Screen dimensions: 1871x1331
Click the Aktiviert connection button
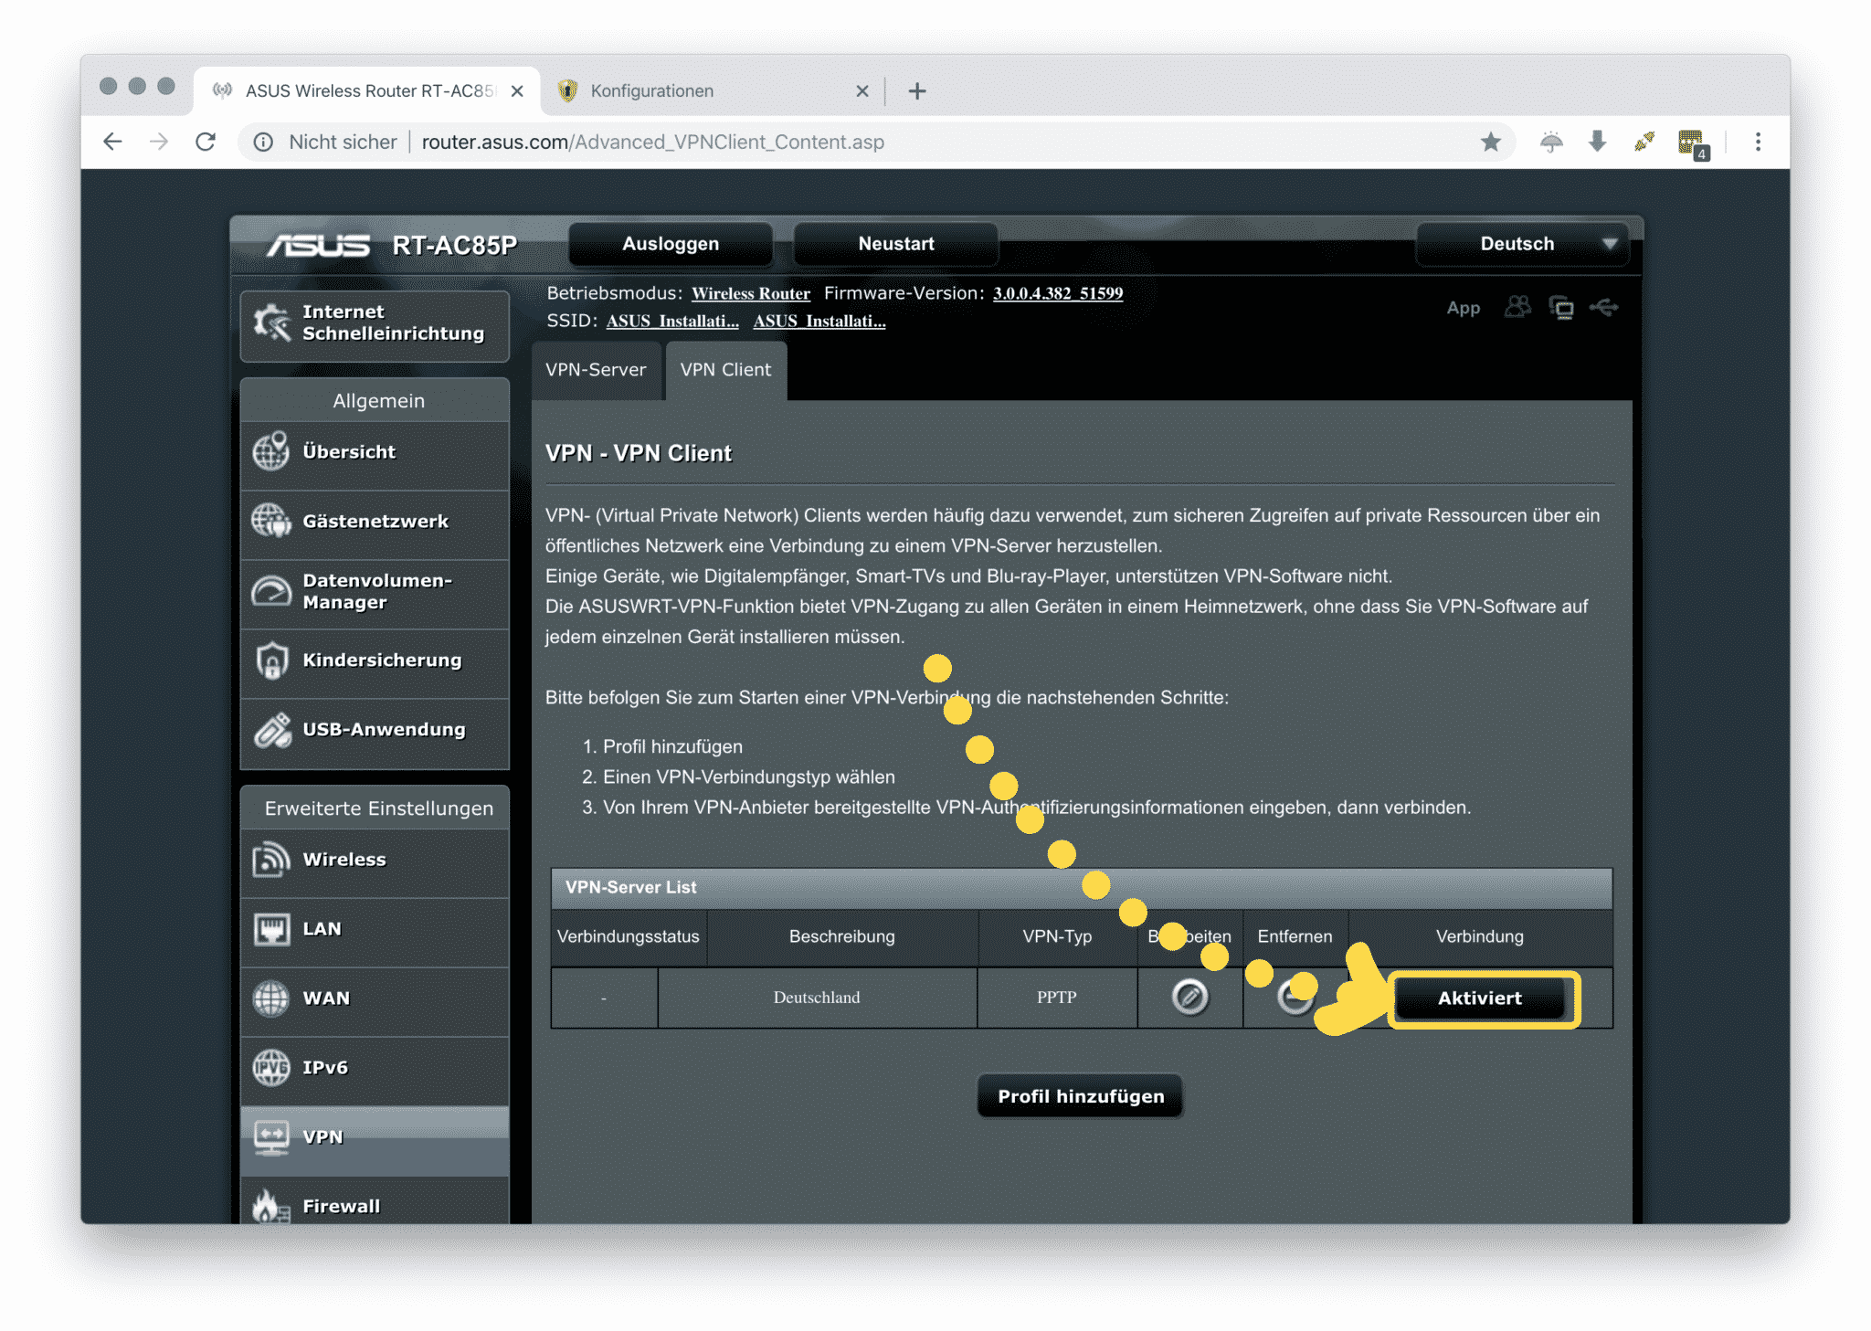point(1480,998)
